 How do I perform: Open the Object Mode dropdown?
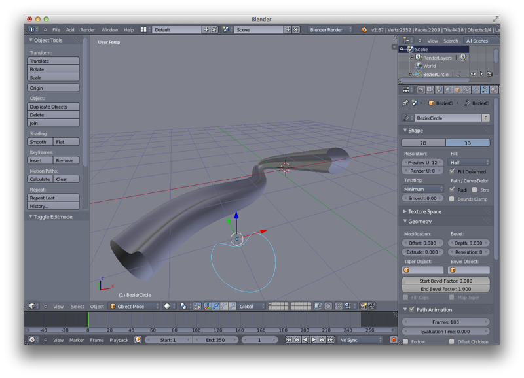[x=134, y=306]
